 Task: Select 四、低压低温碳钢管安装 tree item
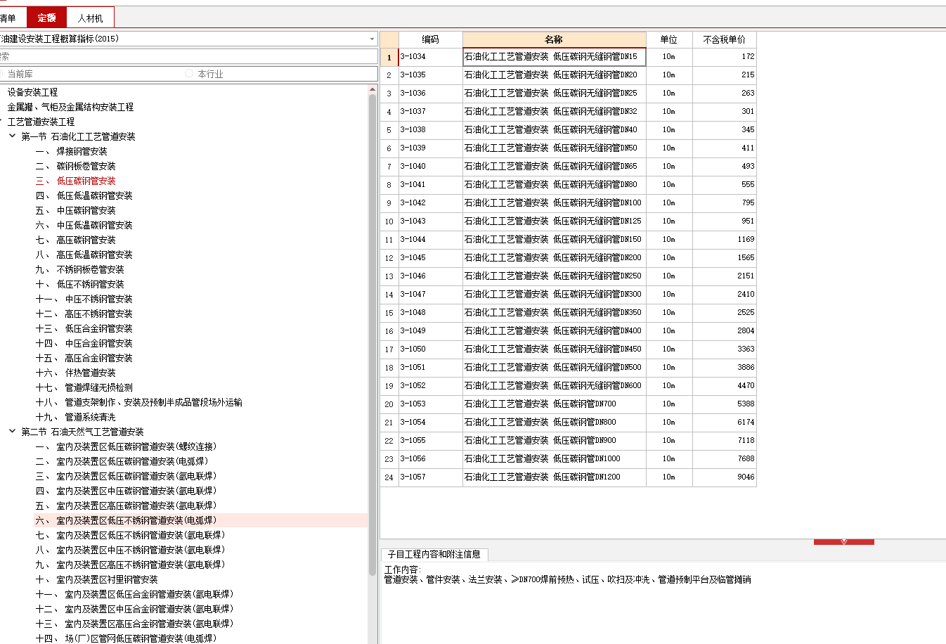click(x=84, y=195)
